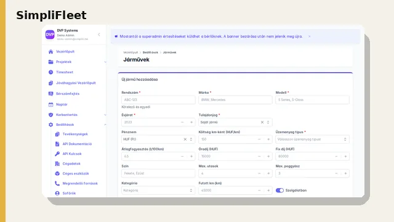394x222 pixels.
Task: Decrease Max. utasok with minus
Action: click(x=259, y=173)
